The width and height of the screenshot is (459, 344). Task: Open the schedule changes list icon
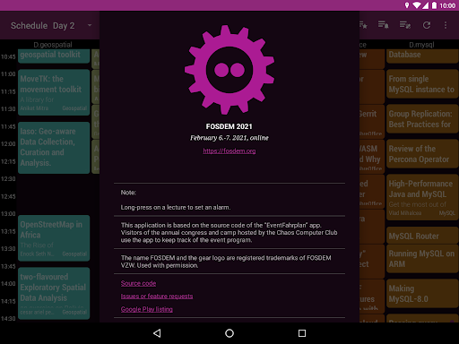(x=405, y=25)
